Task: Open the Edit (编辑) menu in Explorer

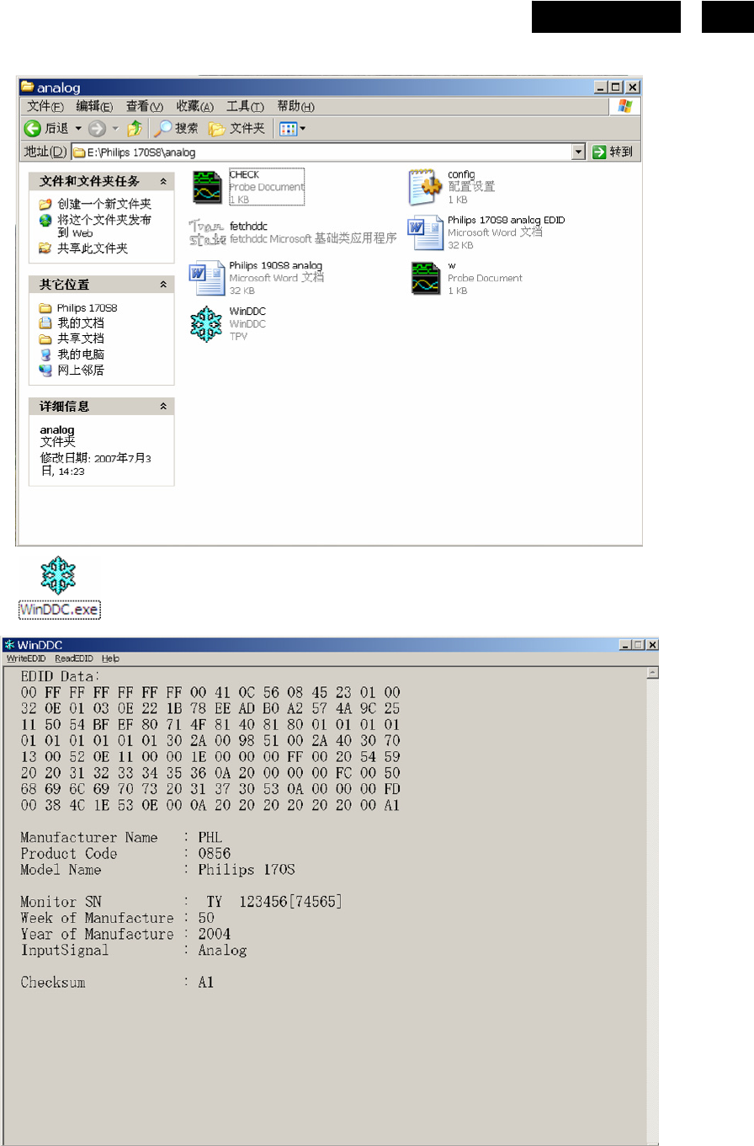Action: 94,106
